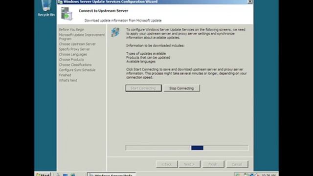Click the 'Available languages' line
The image size is (313, 176).
point(141,62)
